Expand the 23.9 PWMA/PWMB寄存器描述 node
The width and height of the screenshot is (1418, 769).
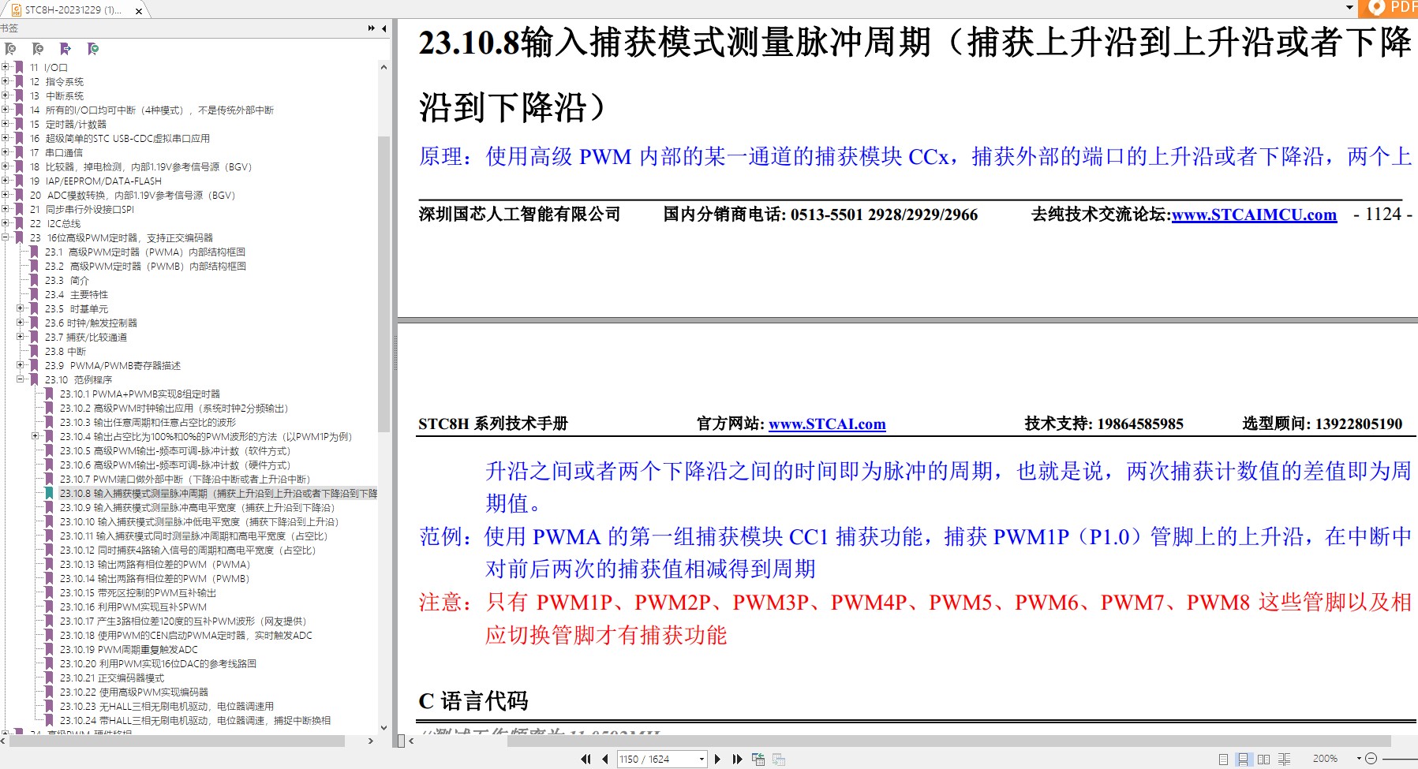click(x=21, y=365)
